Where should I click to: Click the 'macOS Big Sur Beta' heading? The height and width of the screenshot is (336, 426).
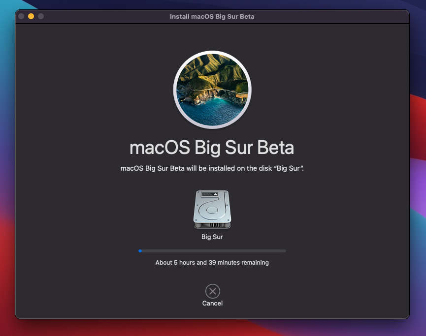pyautogui.click(x=212, y=148)
